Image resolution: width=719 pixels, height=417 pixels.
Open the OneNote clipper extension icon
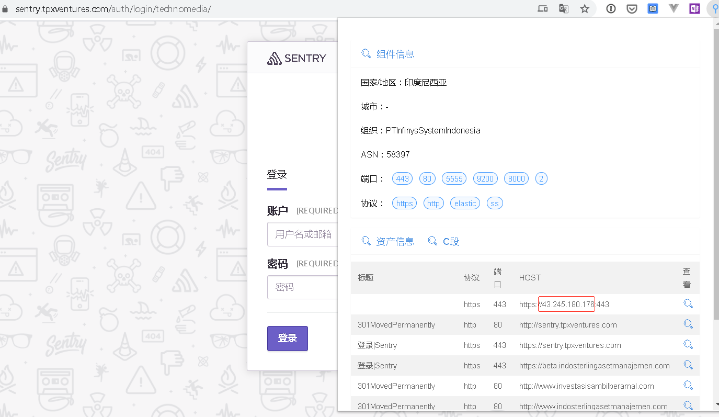point(694,9)
